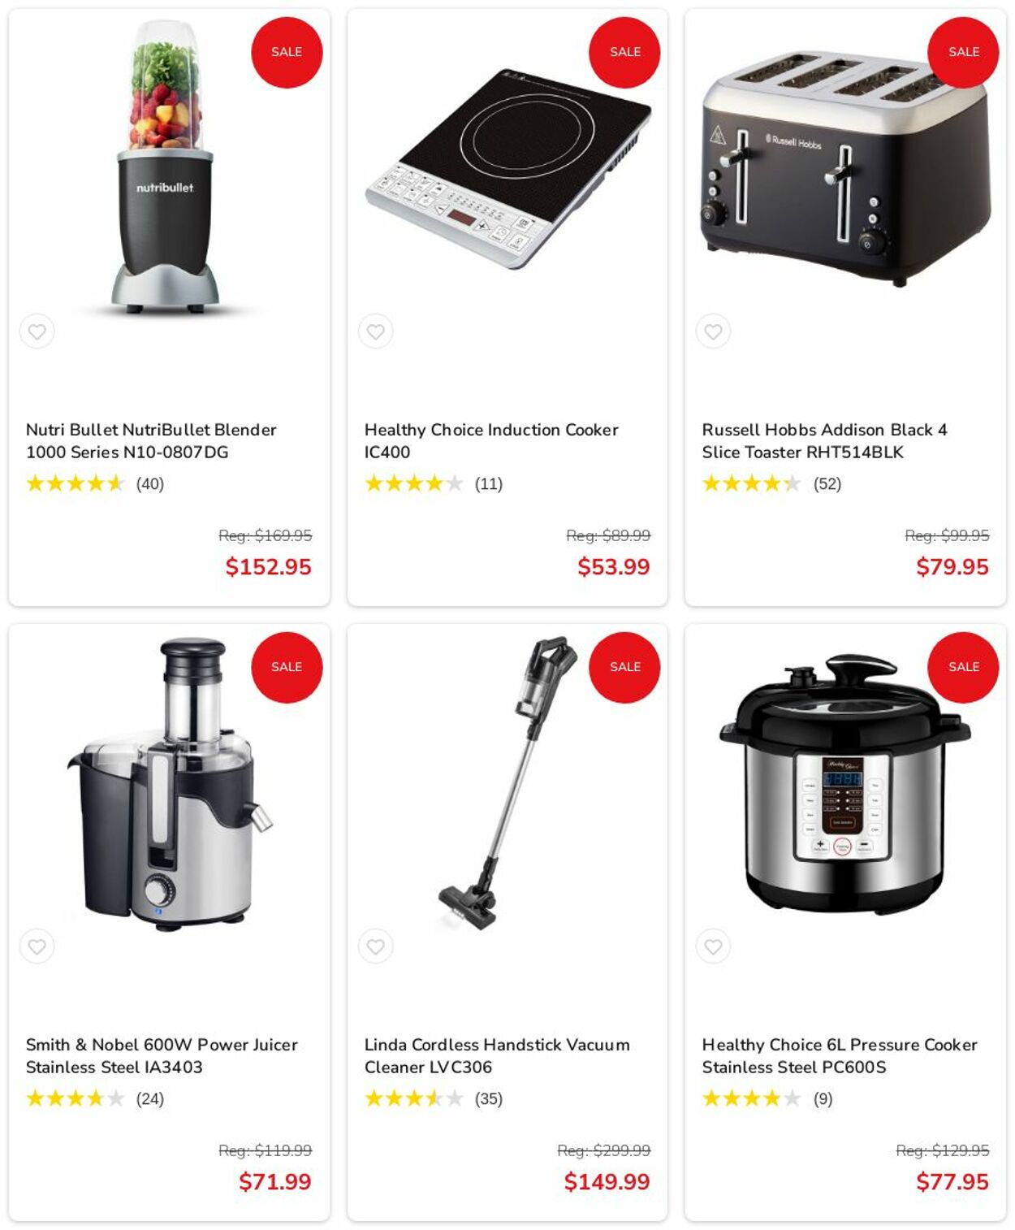
Task: Click SALE badge on NutriBullet Blender
Action: (287, 52)
